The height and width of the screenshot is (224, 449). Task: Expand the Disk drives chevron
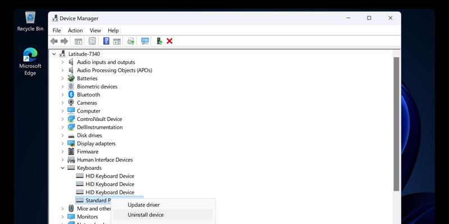click(x=62, y=136)
